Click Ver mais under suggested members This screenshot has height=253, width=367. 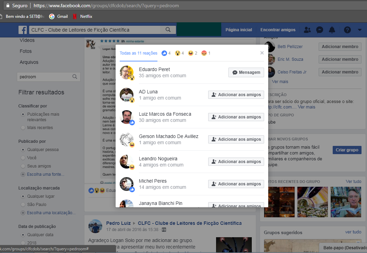coord(280,81)
